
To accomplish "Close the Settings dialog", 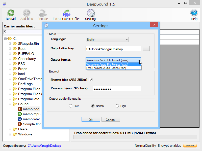I will click(x=154, y=24).
